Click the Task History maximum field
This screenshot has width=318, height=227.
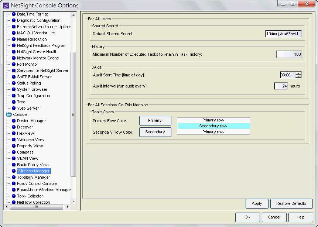289,55
